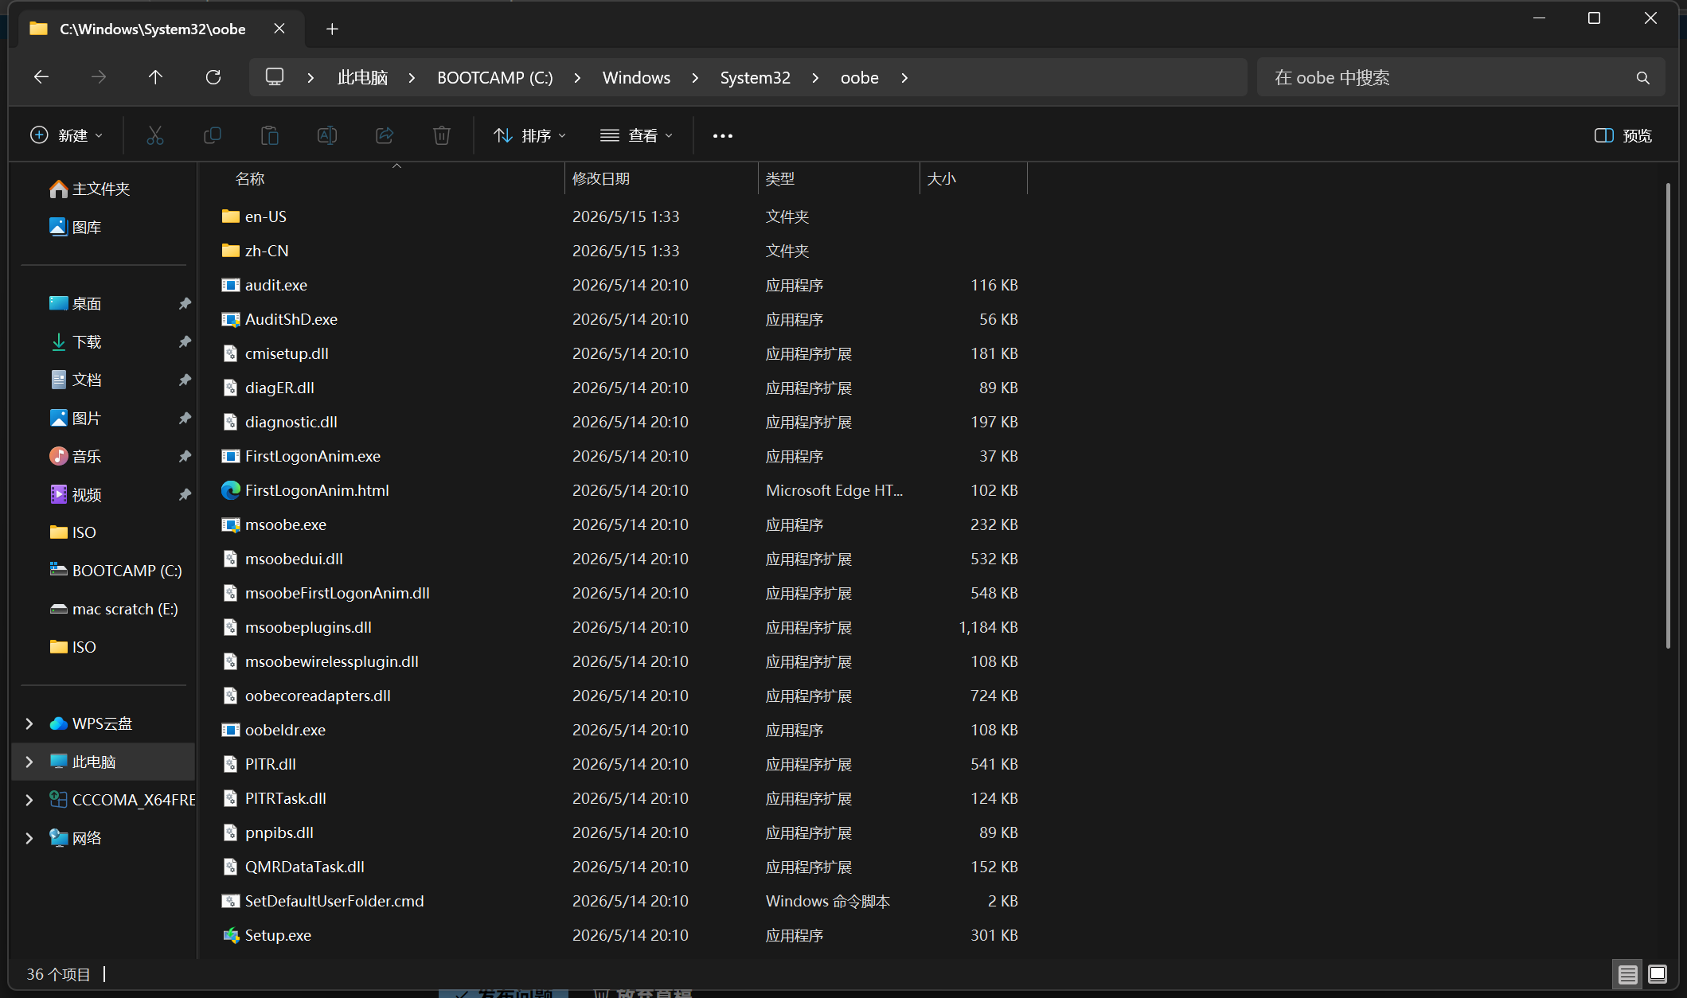Open a new tab with plus button
Image resolution: width=1687 pixels, height=998 pixels.
pos(332,29)
